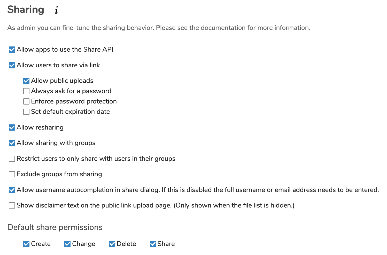The height and width of the screenshot is (255, 387).
Task: Uncheck Allow users to share via link
Action: tap(12, 65)
